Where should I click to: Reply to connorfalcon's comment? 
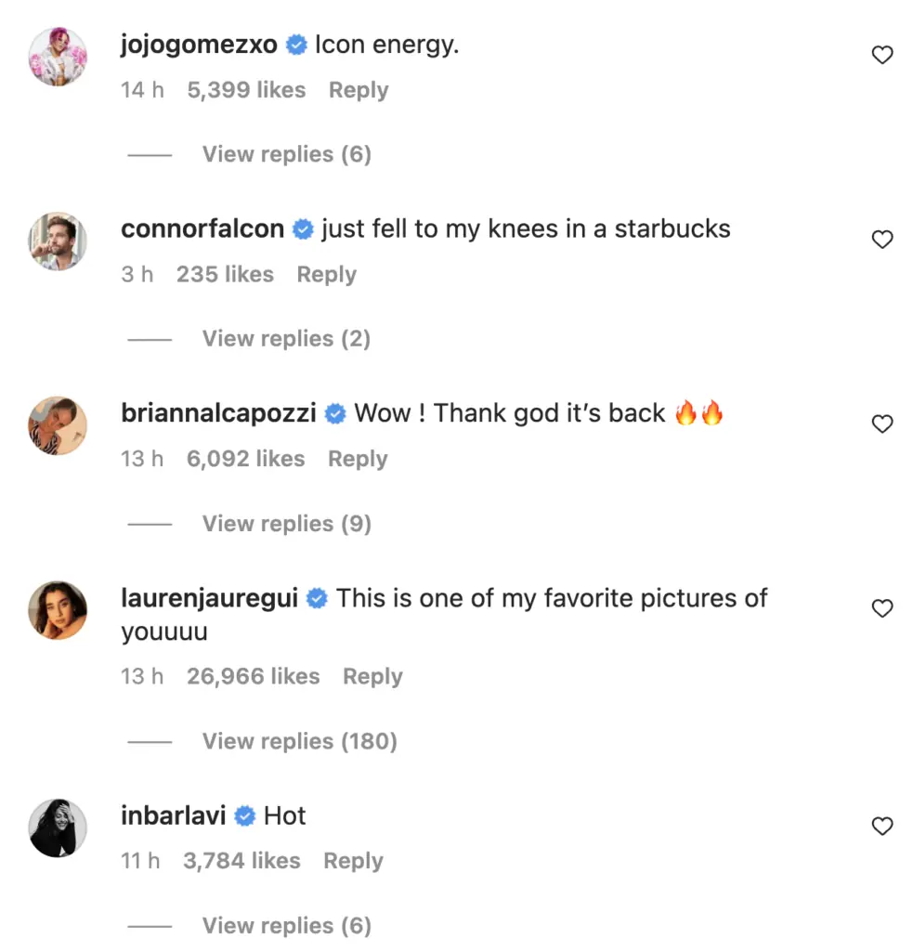point(326,275)
